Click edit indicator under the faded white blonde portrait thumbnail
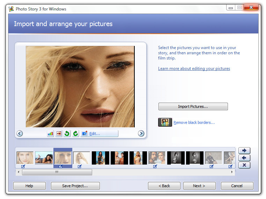Screen dimensions: 266x199 click(80, 167)
